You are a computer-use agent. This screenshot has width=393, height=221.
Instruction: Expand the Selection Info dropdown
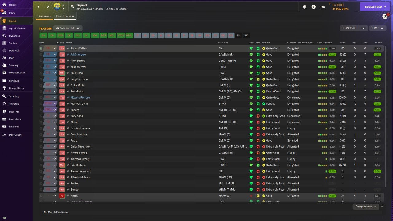(68, 28)
